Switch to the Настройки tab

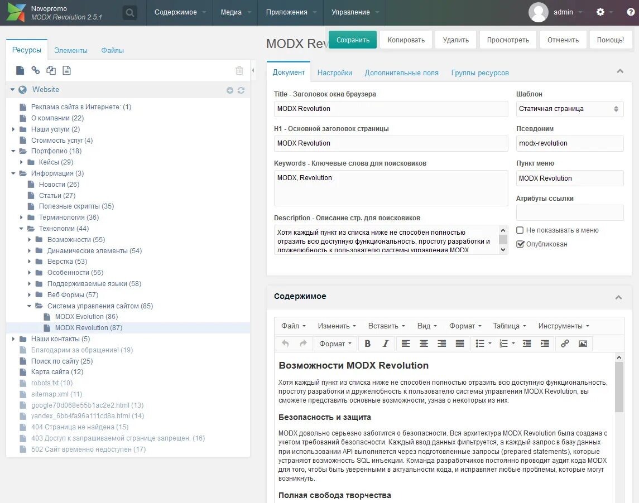(335, 73)
